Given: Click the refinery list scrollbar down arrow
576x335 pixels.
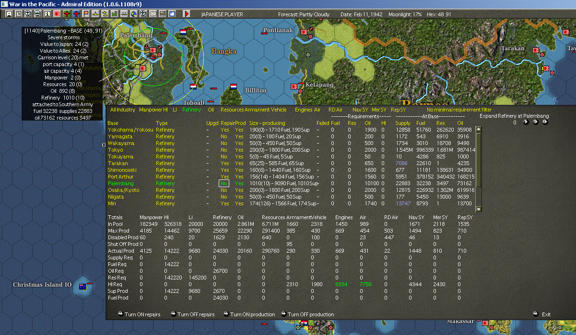Looking at the screenshot, I should click(478, 209).
